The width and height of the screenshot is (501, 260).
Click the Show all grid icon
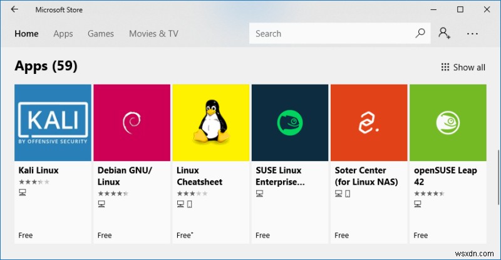click(445, 67)
